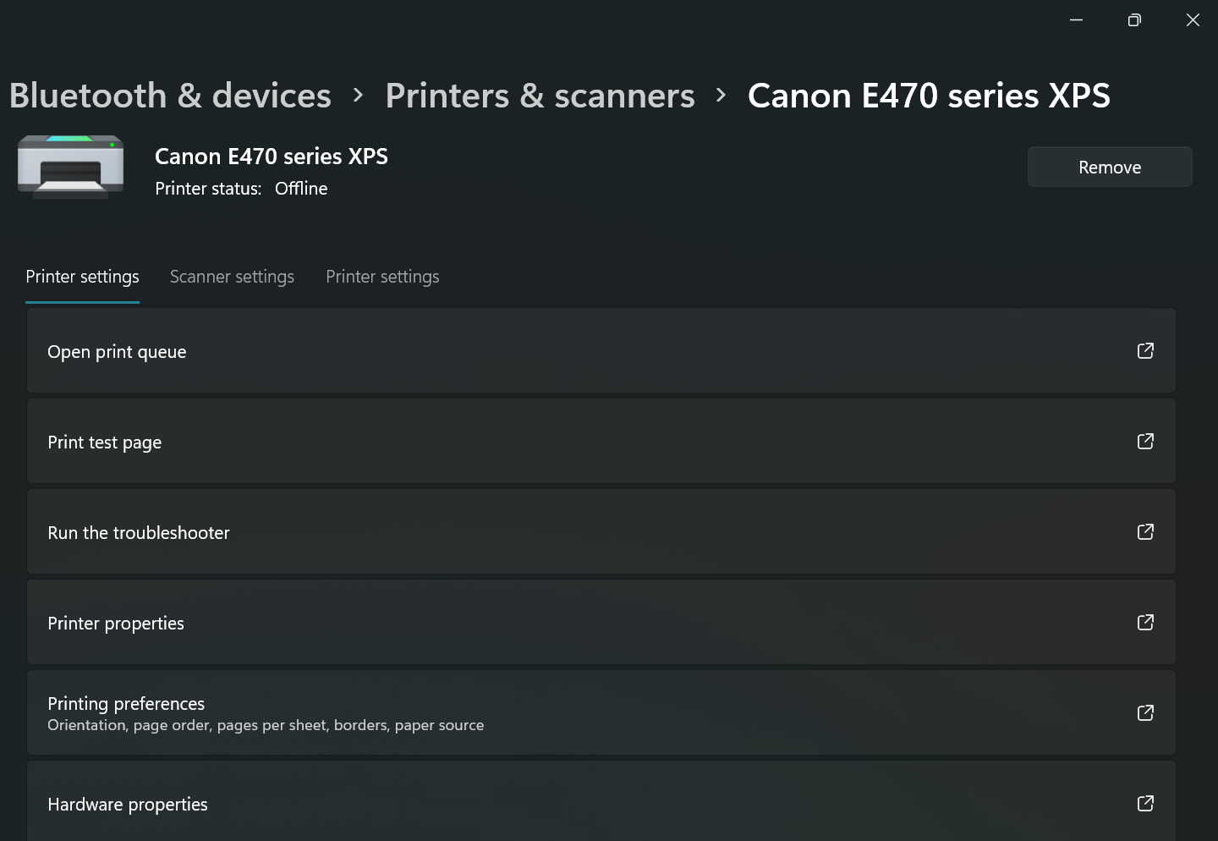Open the external link icon beside Open print queue
The width and height of the screenshot is (1218, 841).
click(x=1145, y=350)
